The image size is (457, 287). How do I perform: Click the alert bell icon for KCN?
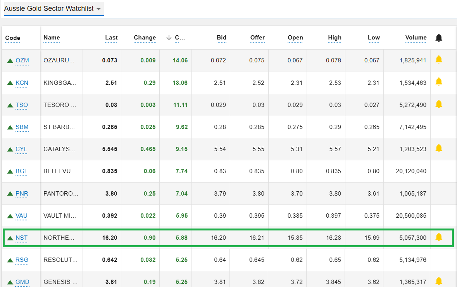[x=438, y=82]
